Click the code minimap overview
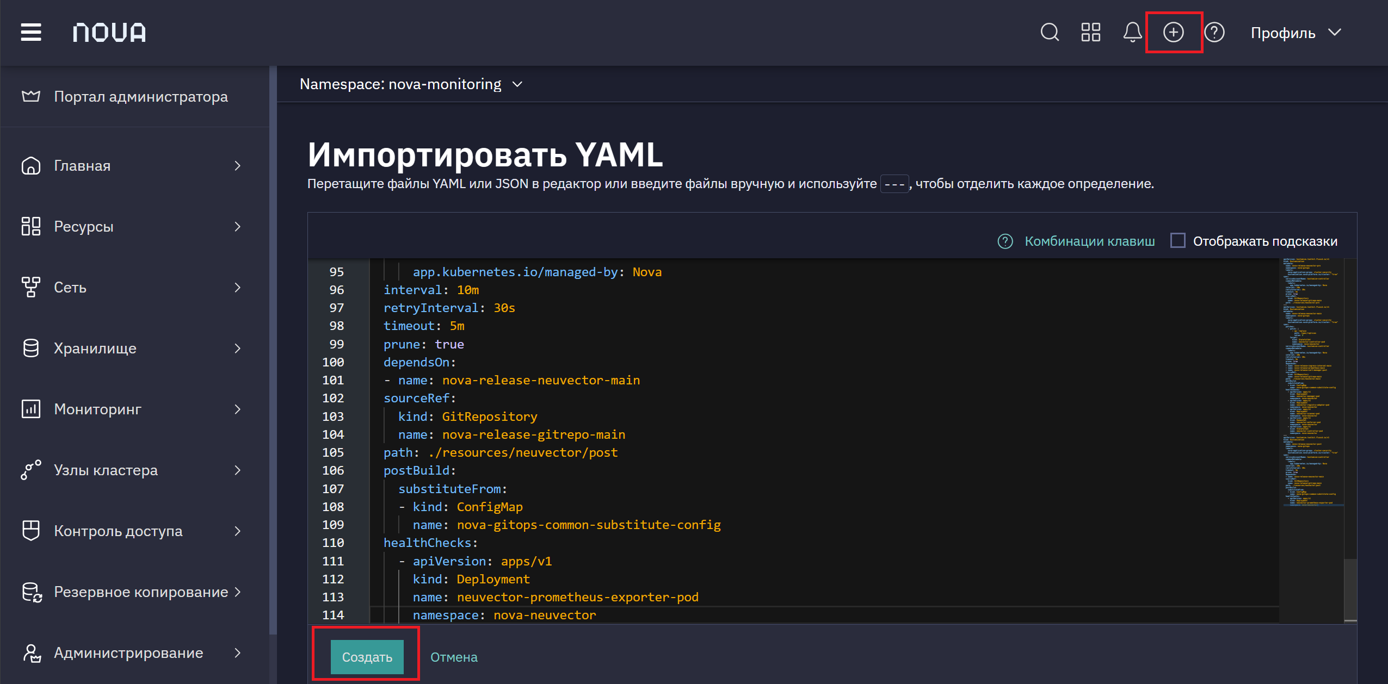This screenshot has width=1388, height=684. point(1313,382)
